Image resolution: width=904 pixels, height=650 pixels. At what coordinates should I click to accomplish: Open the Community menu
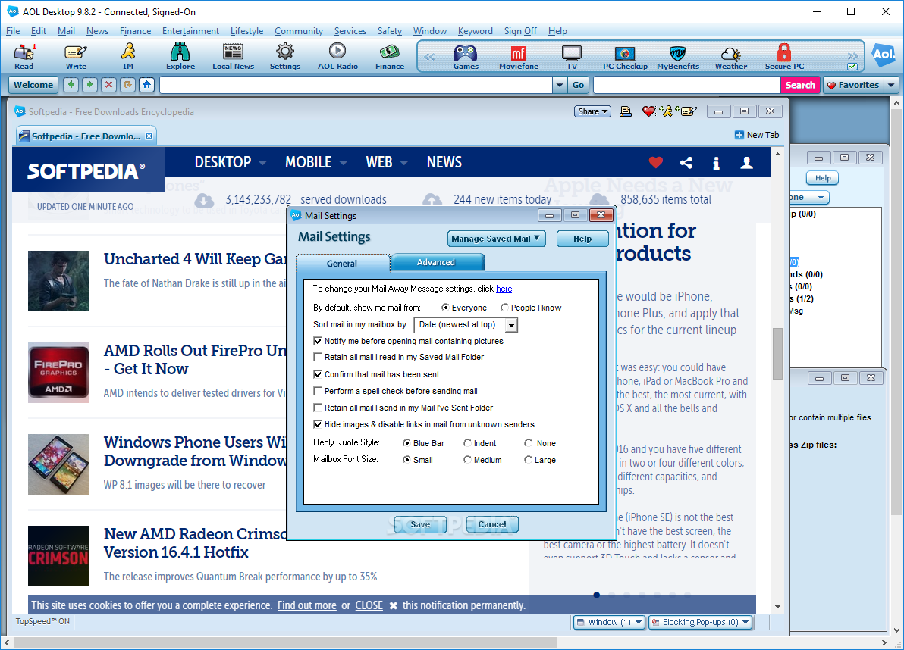tap(299, 31)
